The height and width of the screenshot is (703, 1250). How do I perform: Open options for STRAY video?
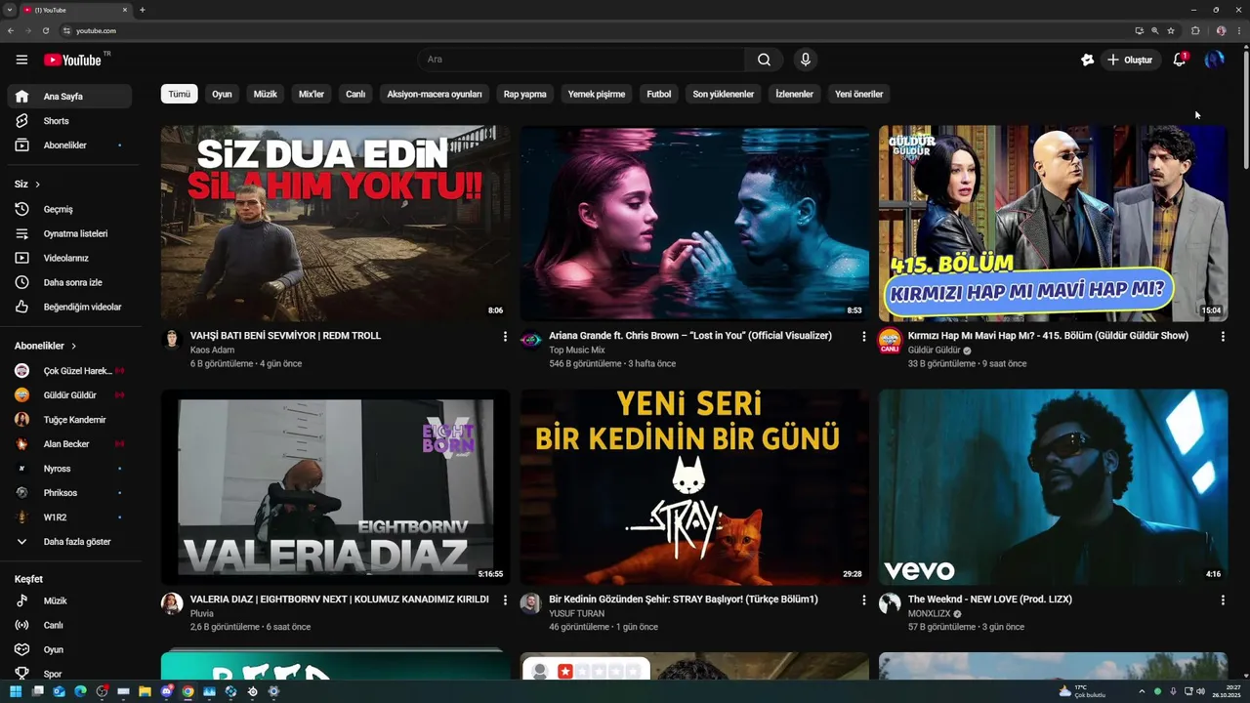point(863,600)
